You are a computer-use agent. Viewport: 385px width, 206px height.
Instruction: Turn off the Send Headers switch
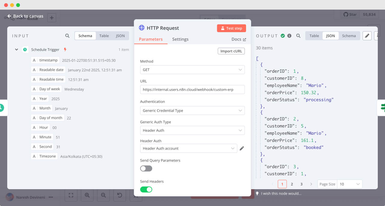tap(146, 189)
